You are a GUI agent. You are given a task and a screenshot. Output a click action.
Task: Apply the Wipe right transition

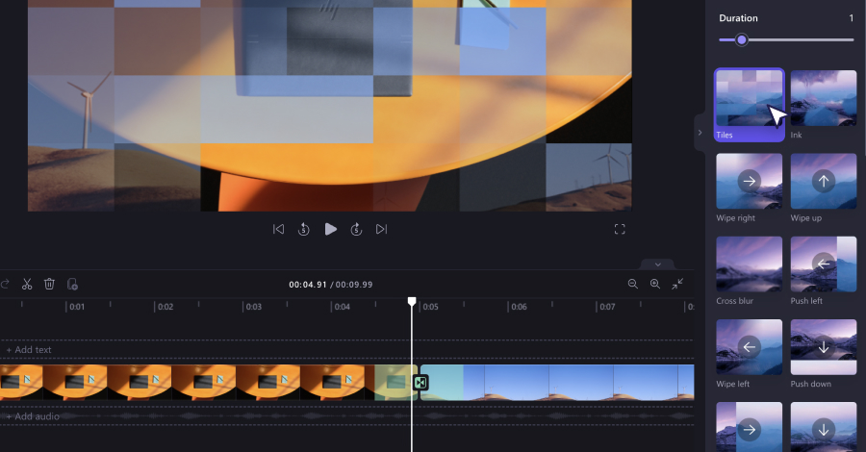coord(750,181)
